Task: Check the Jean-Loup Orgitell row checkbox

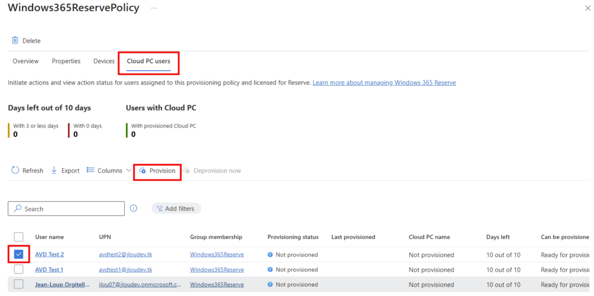Action: 19,284
